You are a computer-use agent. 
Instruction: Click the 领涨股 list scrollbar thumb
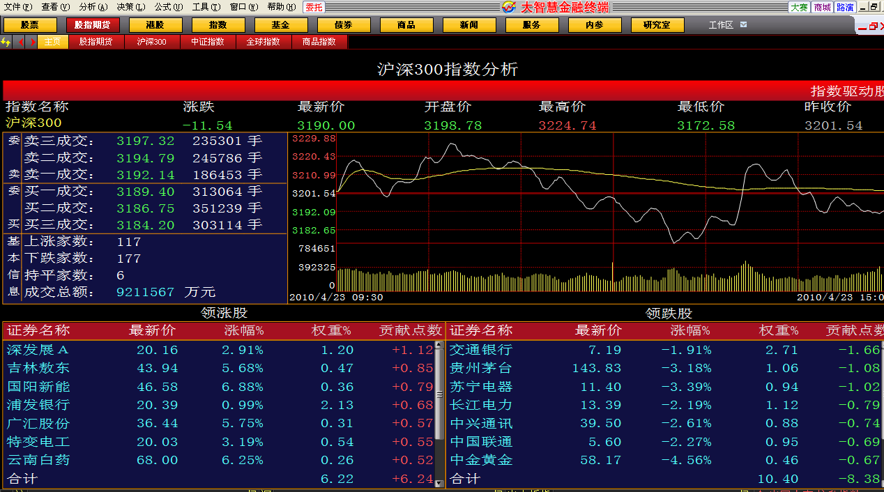pyautogui.click(x=439, y=394)
